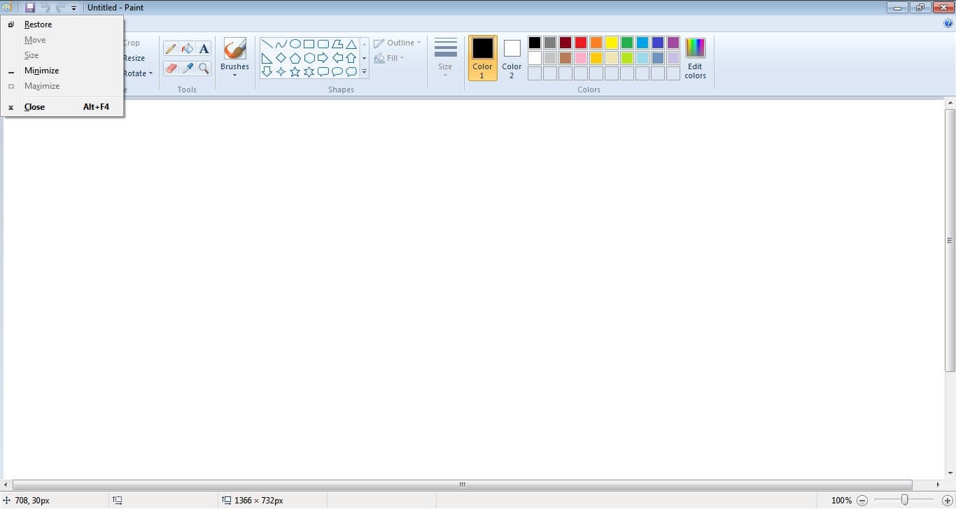The height and width of the screenshot is (509, 956).
Task: Open the Resize dialog
Action: 133,57
